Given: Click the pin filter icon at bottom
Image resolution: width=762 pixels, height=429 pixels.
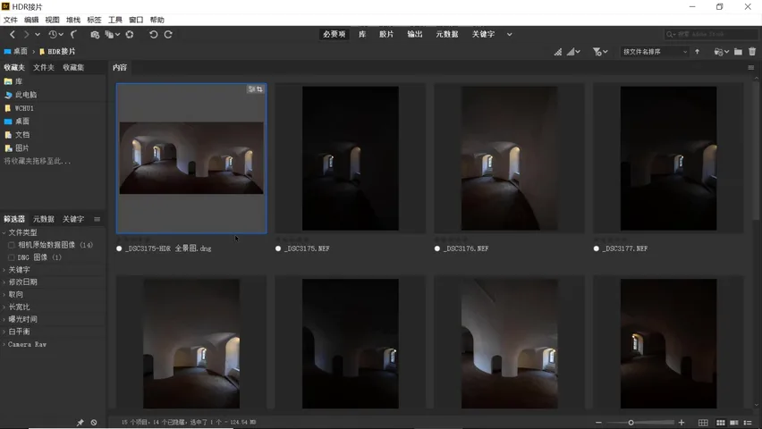Looking at the screenshot, I should (80, 423).
